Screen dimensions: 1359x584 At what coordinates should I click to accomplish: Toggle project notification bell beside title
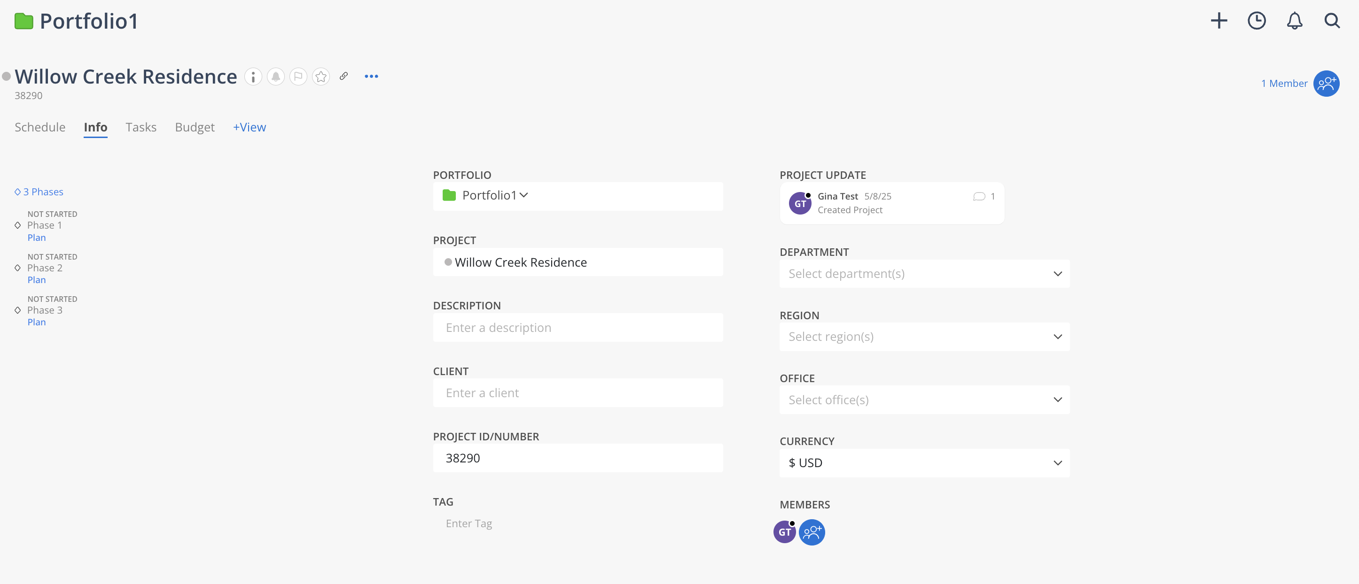tap(276, 77)
